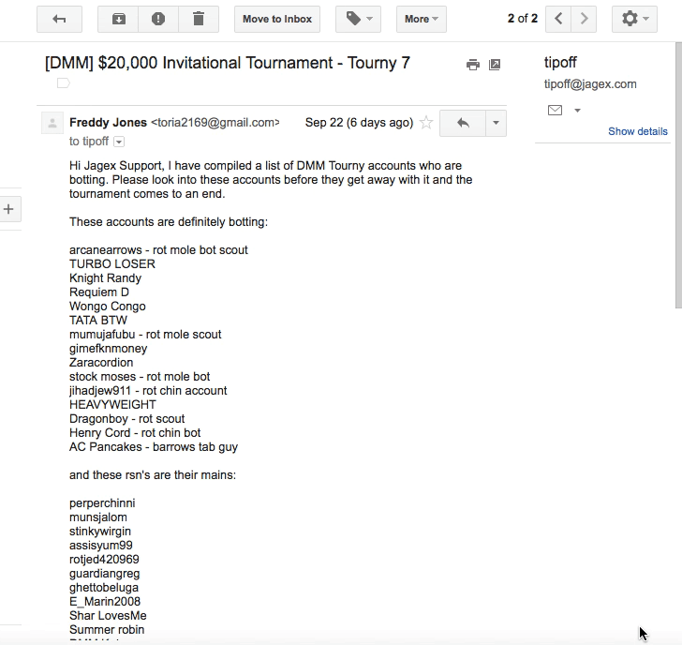The image size is (682, 645).
Task: Click the 'TURBO LOSER' line
Action: tap(112, 264)
